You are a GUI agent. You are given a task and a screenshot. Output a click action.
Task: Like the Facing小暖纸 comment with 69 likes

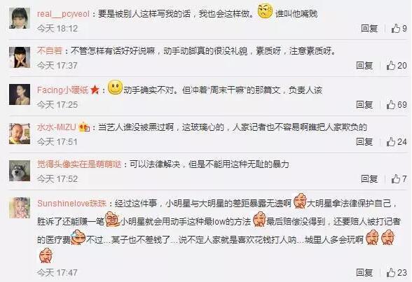[397, 105]
